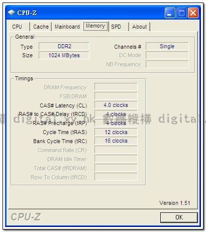
Task: Maximize the CPU-Z window
Action: coord(181,13)
